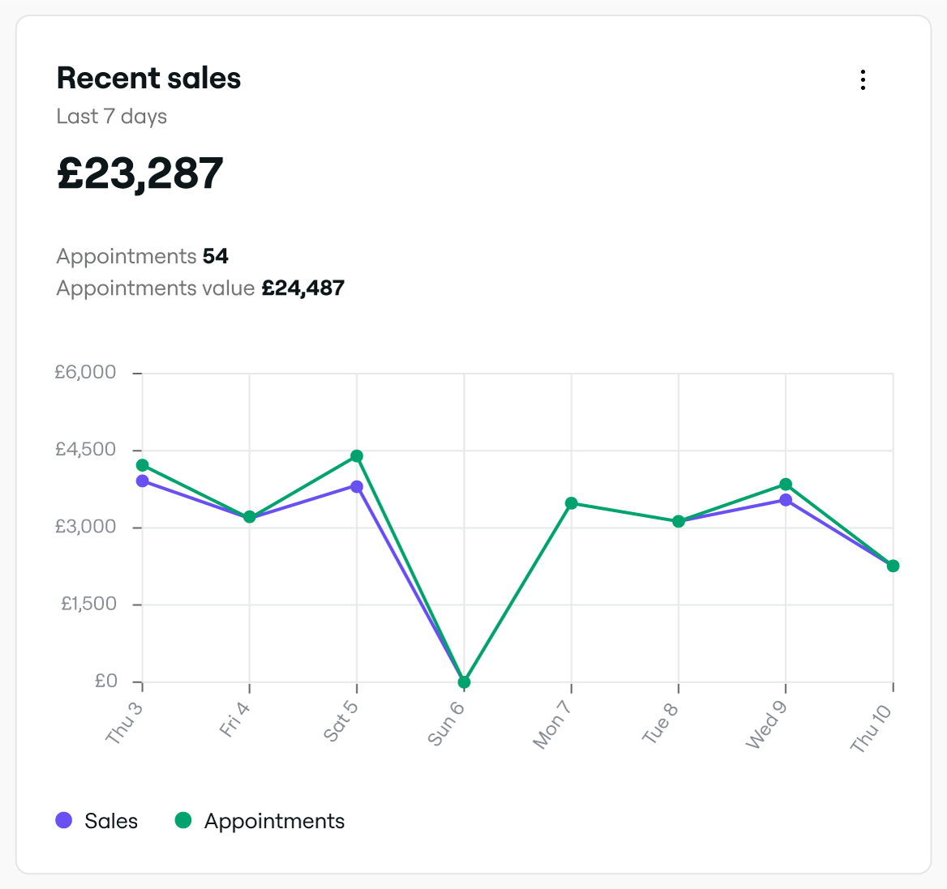Toggle the Appointments series via its legend label
The height and width of the screenshot is (889, 947).
tap(274, 821)
